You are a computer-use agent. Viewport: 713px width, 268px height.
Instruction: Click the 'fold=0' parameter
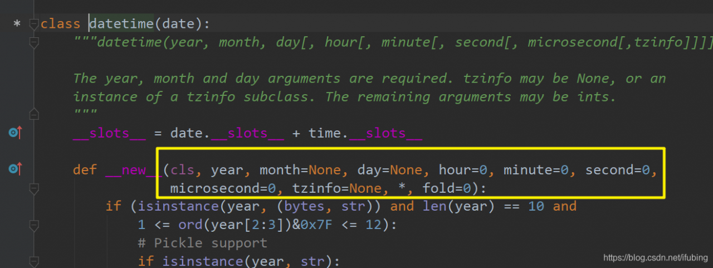coord(447,188)
